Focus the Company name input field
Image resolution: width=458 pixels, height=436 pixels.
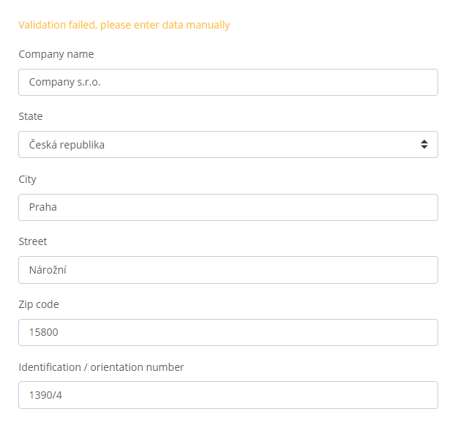coord(228,83)
